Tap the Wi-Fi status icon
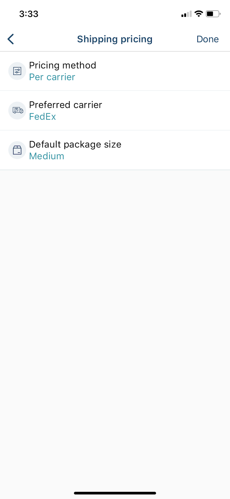 pos(199,14)
